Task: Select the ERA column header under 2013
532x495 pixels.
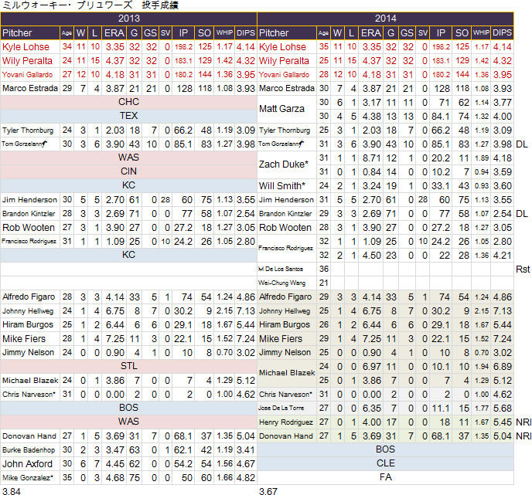Action: pyautogui.click(x=114, y=33)
